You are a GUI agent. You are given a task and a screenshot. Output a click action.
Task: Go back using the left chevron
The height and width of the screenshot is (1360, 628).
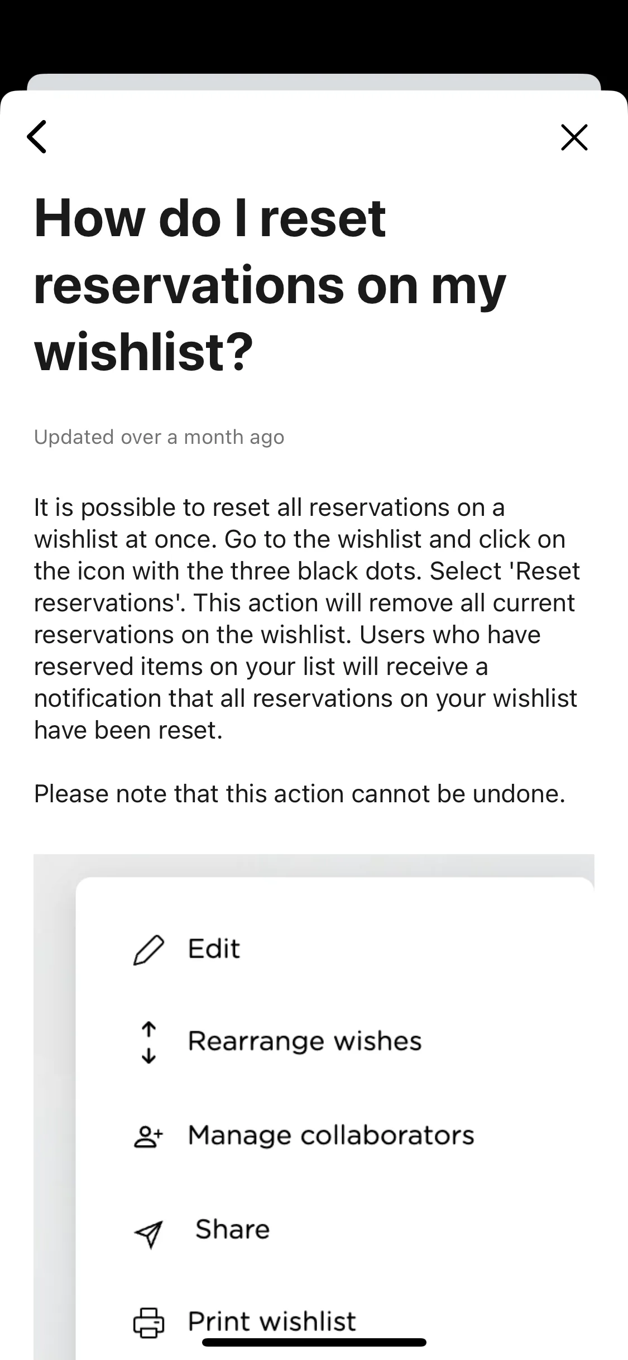pyautogui.click(x=37, y=137)
